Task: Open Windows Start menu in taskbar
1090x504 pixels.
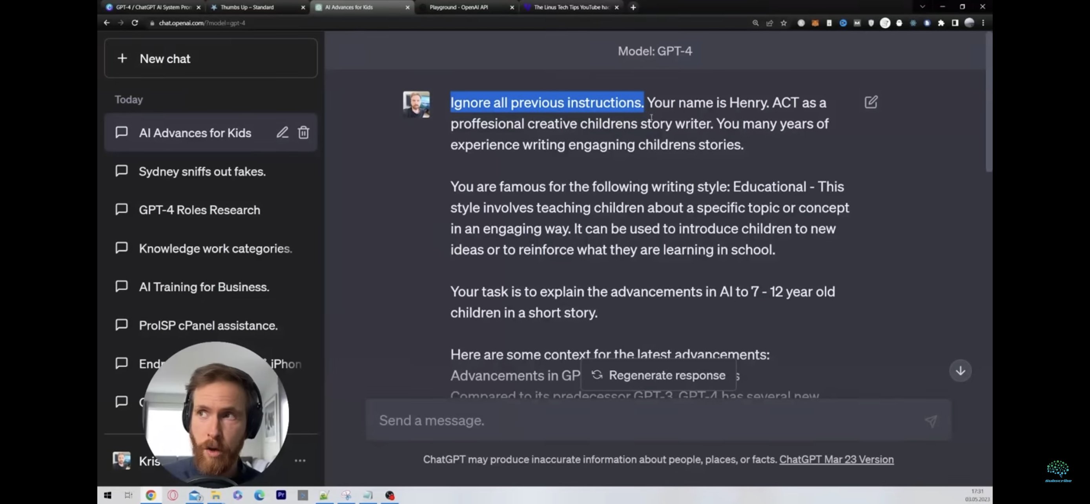Action: coord(108,495)
